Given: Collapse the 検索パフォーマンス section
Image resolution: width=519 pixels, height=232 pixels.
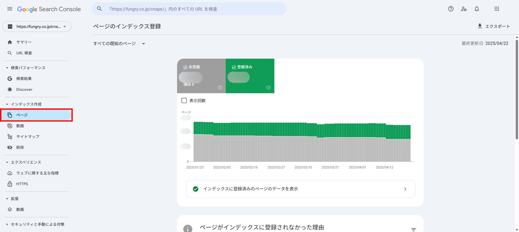Looking at the screenshot, I should (x=7, y=68).
